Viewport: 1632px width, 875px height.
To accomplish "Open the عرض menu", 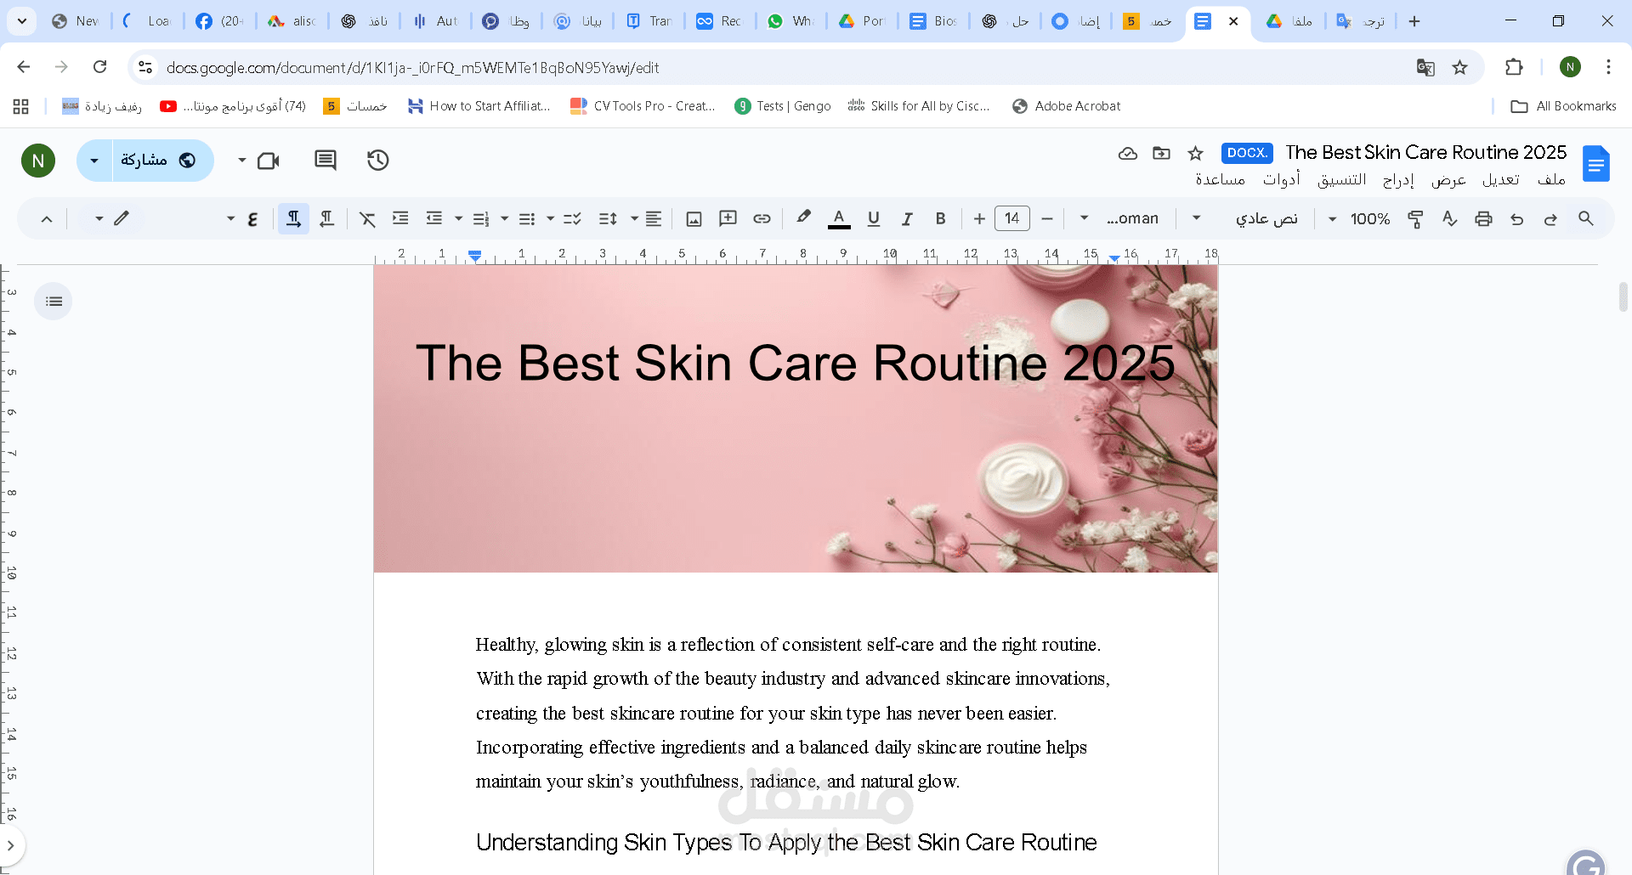I will click(x=1448, y=179).
